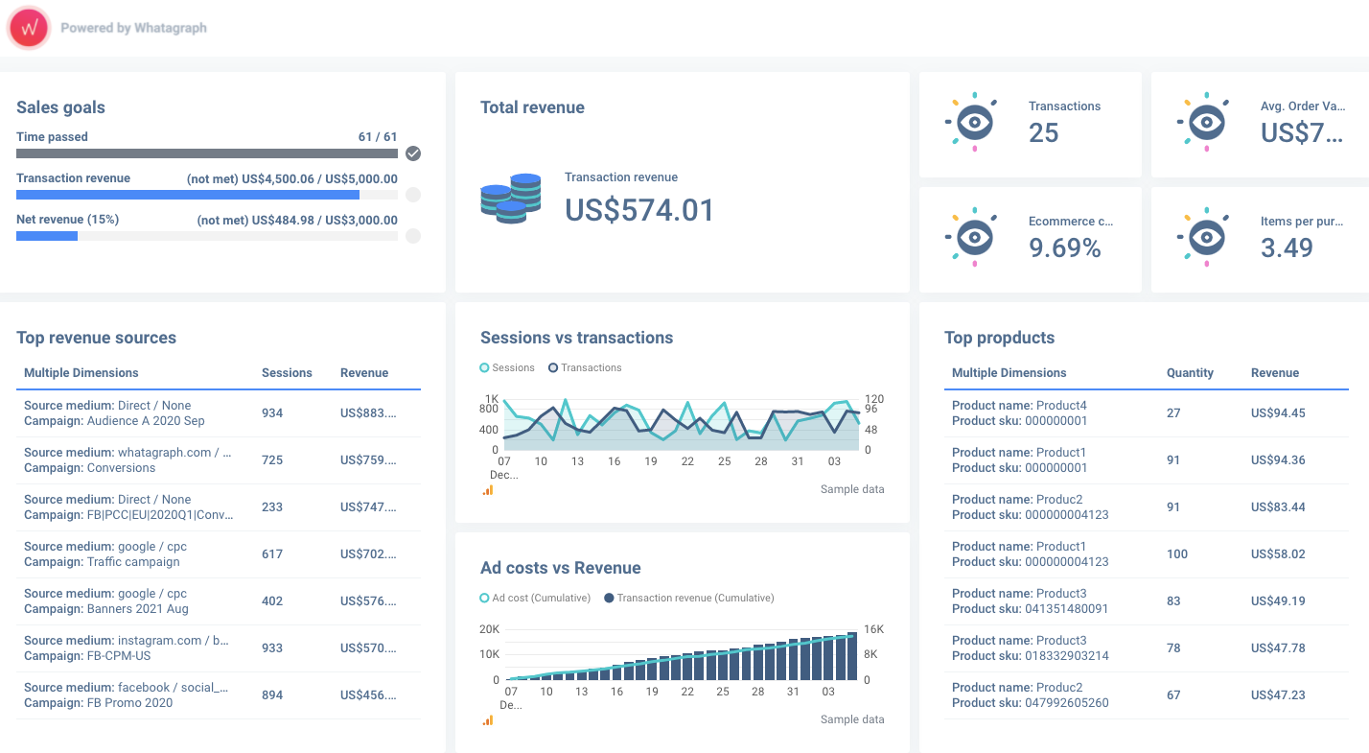Click the eye icon beside Items per purchase
Viewport: 1369px width, 753px height.
[1206, 237]
